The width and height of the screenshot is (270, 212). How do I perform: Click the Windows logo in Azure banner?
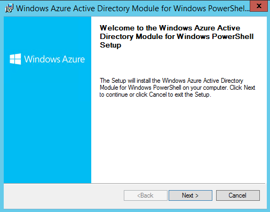[15, 59]
